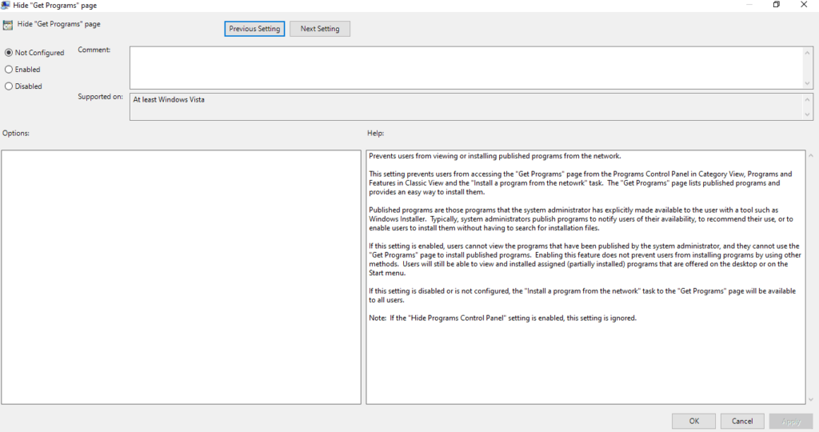This screenshot has height=432, width=819.
Task: Jump to Next Setting
Action: (x=320, y=29)
